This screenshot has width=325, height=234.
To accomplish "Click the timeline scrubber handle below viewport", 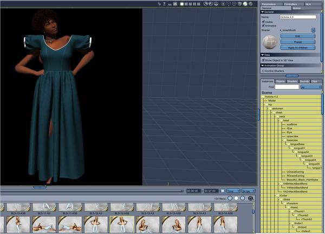I will (x=40, y=188).
